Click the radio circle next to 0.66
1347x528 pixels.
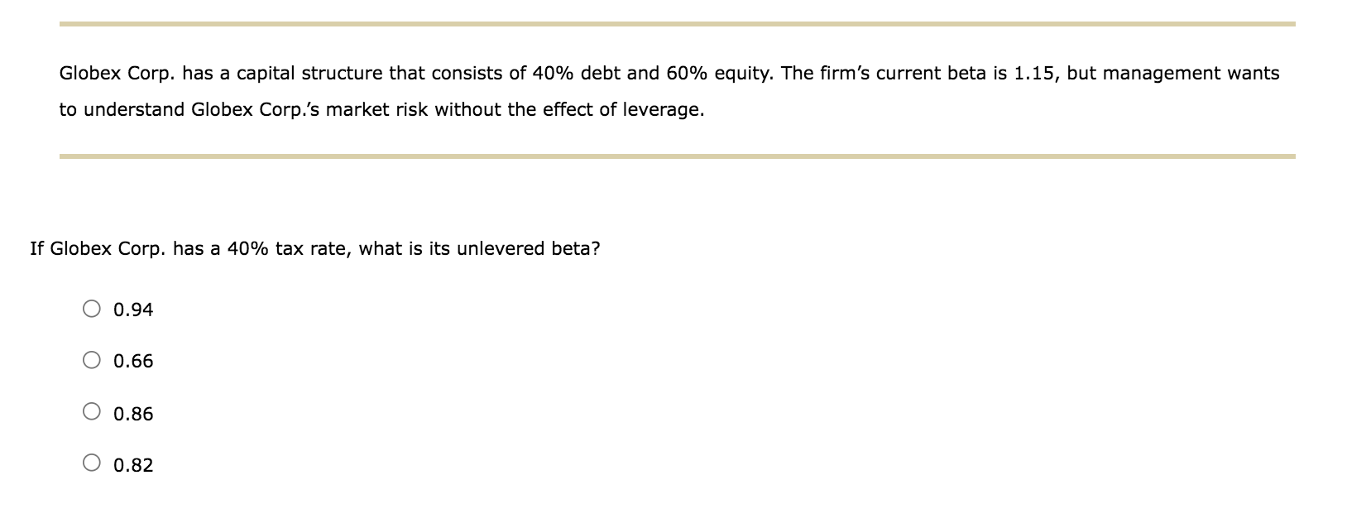click(x=93, y=361)
